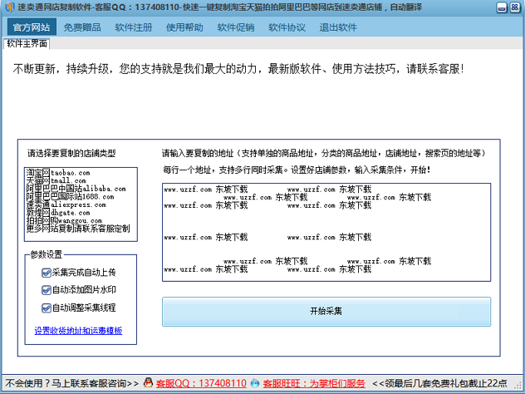The width and height of the screenshot is (525, 394).
Task: Select 阿里巴巴中国站alibaba.com entry
Action: (76, 189)
